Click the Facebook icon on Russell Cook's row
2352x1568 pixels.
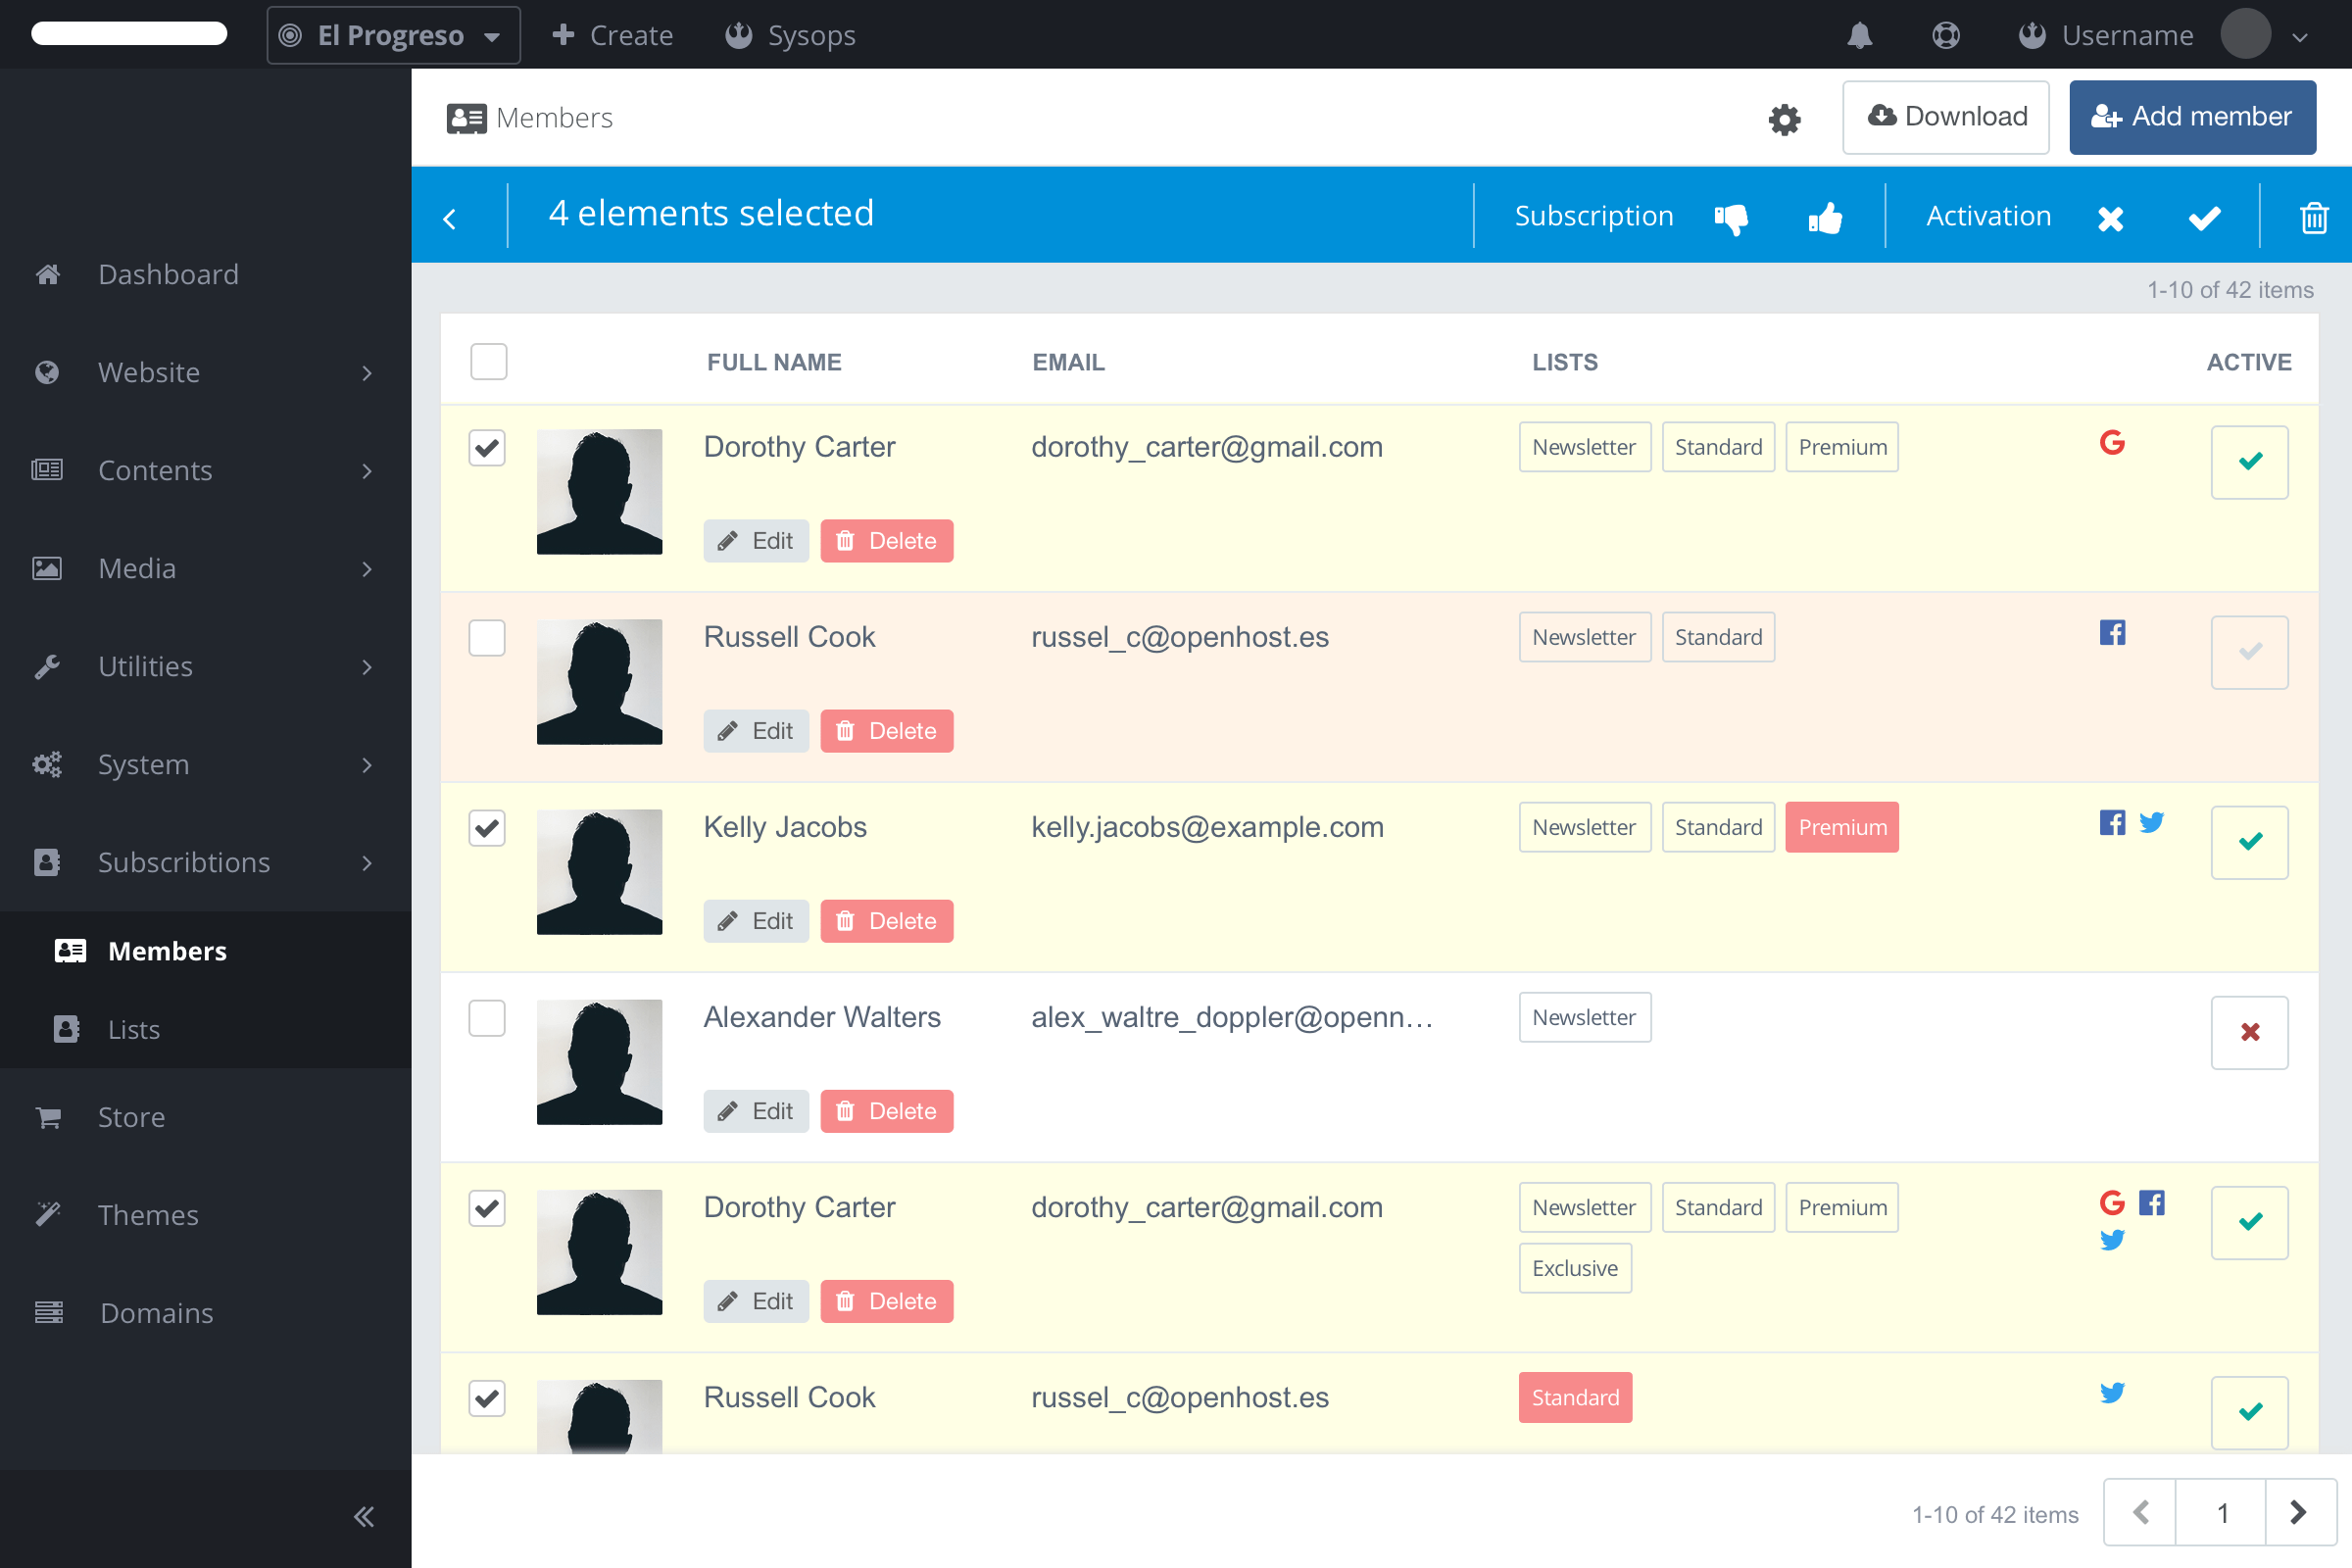2112,632
